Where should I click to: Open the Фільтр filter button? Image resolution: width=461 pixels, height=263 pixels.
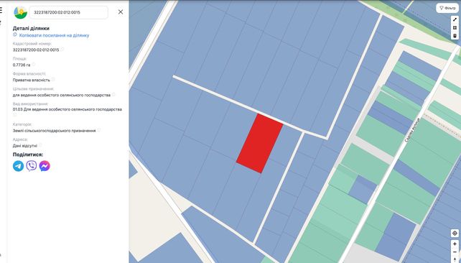447,8
